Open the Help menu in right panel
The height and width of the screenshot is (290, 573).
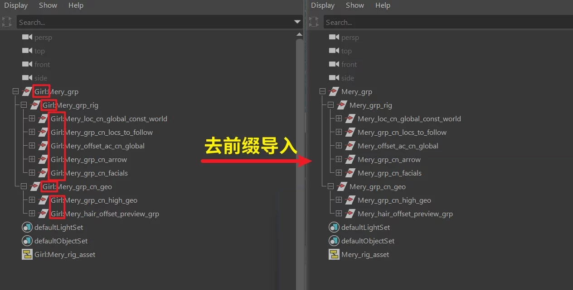pos(383,5)
